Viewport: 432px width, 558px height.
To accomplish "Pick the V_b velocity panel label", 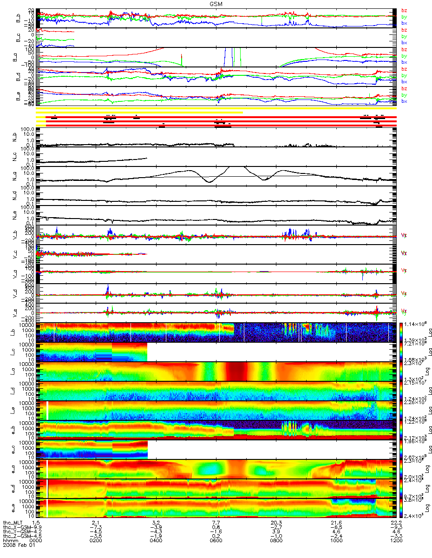I will click(x=16, y=234).
